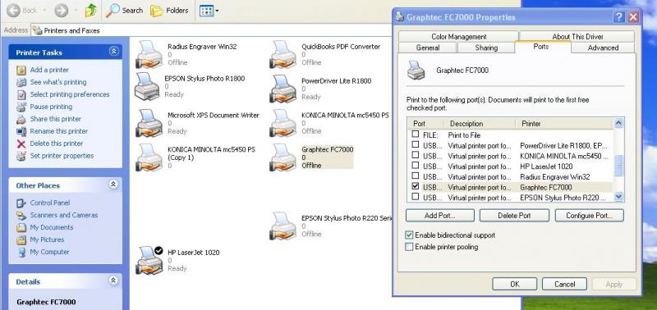Toggle the Folders pane button
The height and width of the screenshot is (310, 657).
pos(169,11)
